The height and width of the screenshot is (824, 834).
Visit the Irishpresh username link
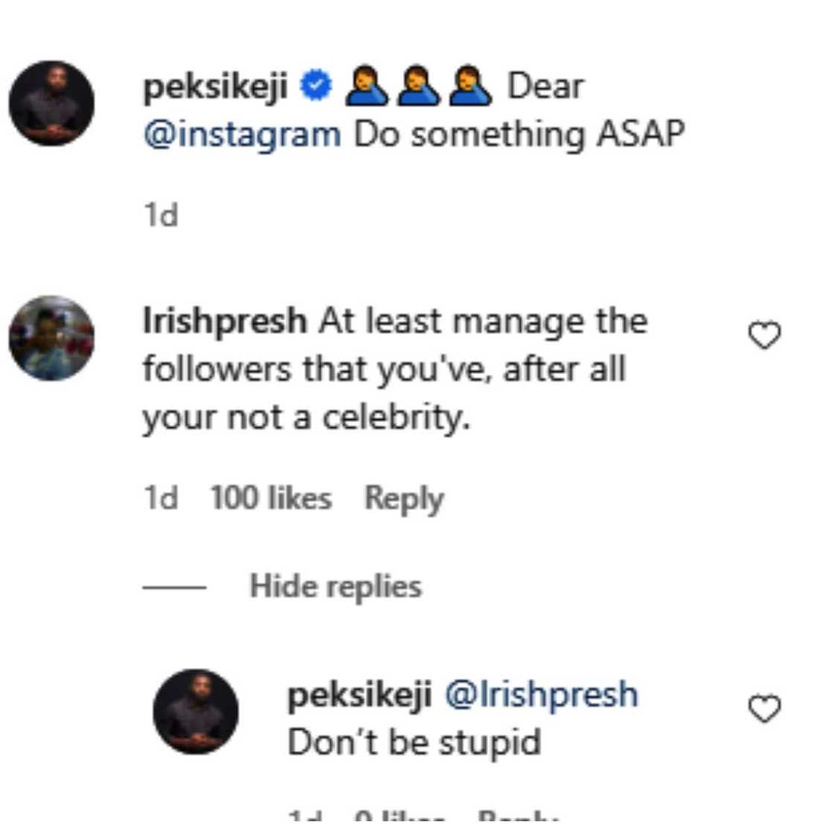click(224, 322)
